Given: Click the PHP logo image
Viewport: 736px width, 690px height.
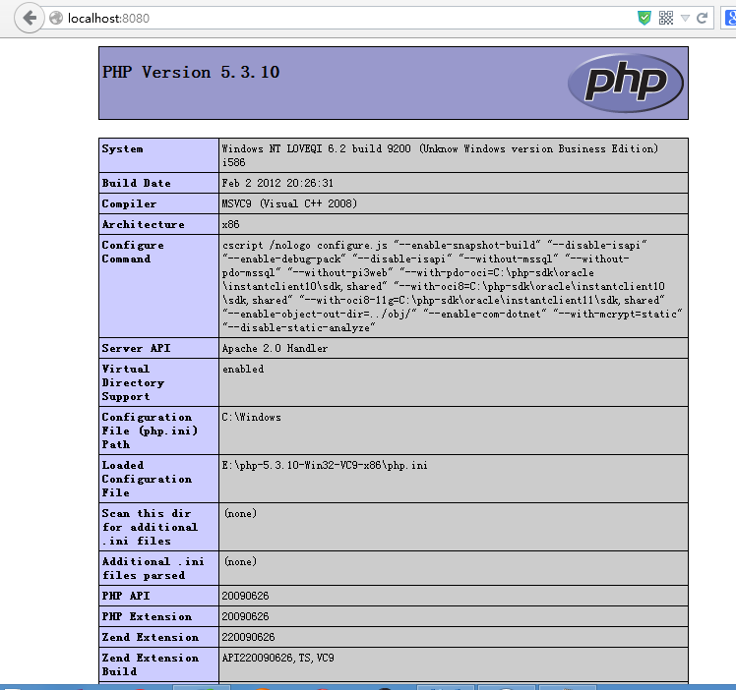Looking at the screenshot, I should coord(626,83).
